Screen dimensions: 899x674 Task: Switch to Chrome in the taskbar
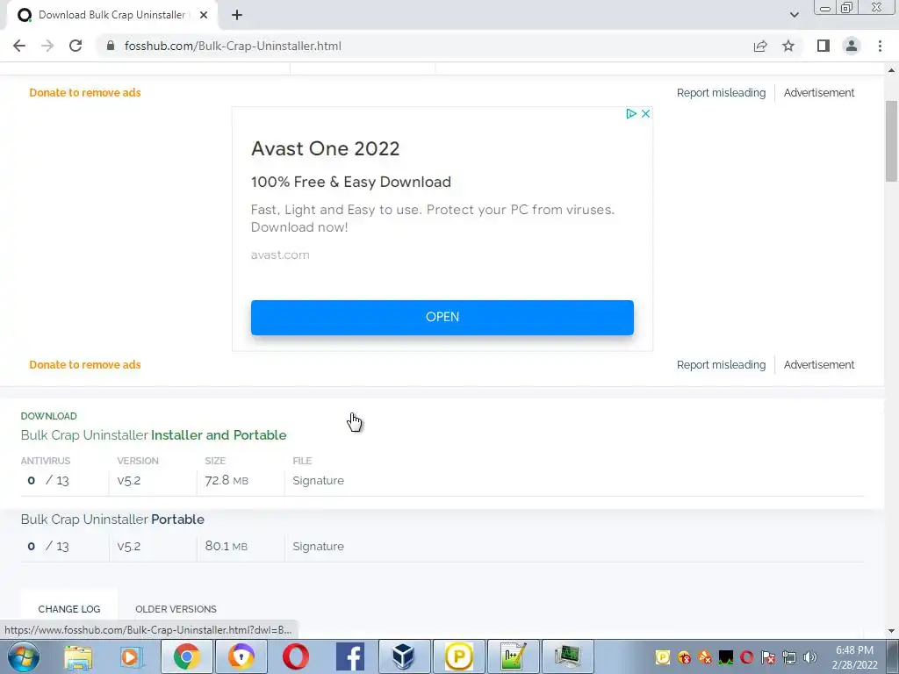(186, 656)
